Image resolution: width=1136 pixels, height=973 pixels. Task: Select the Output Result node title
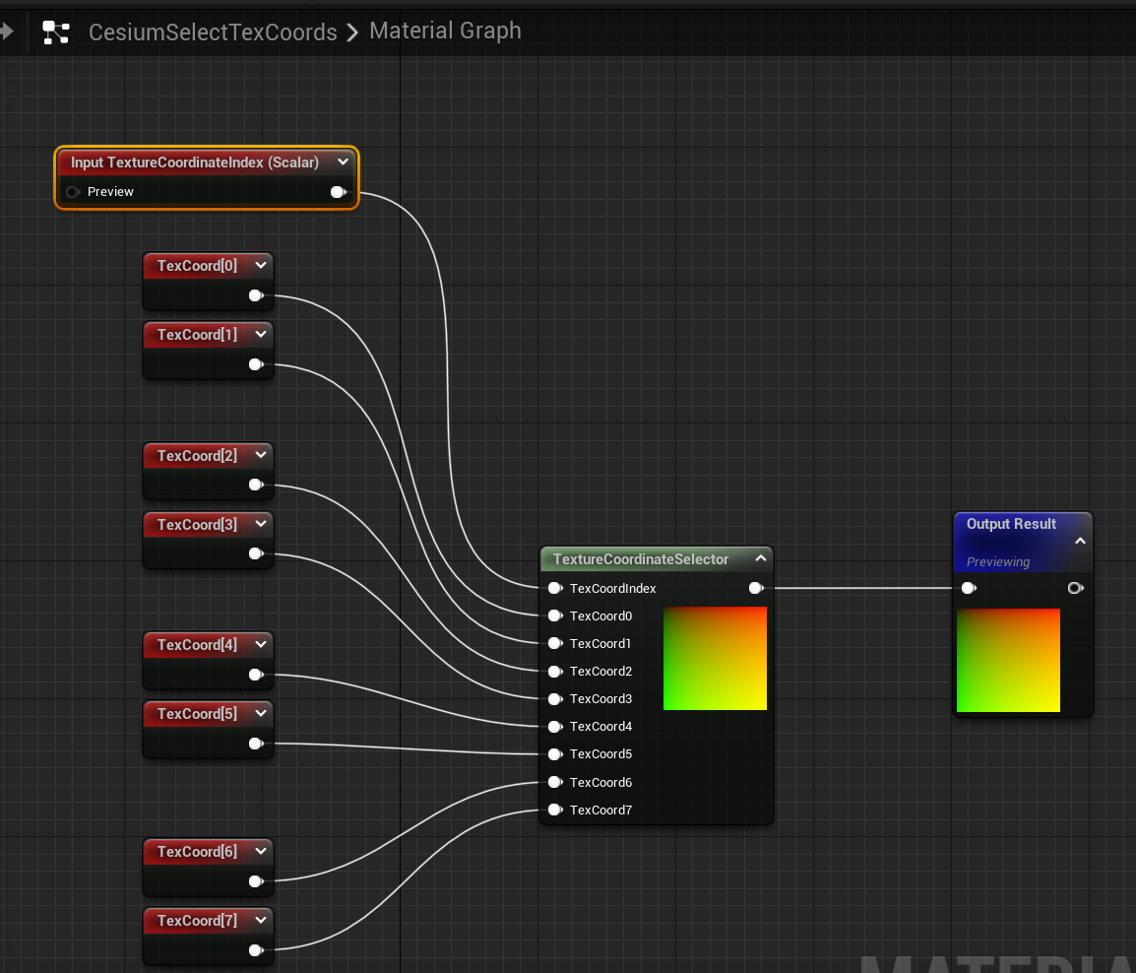tap(1011, 524)
